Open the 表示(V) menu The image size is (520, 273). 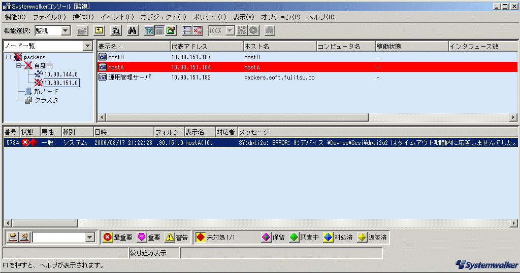click(x=243, y=17)
